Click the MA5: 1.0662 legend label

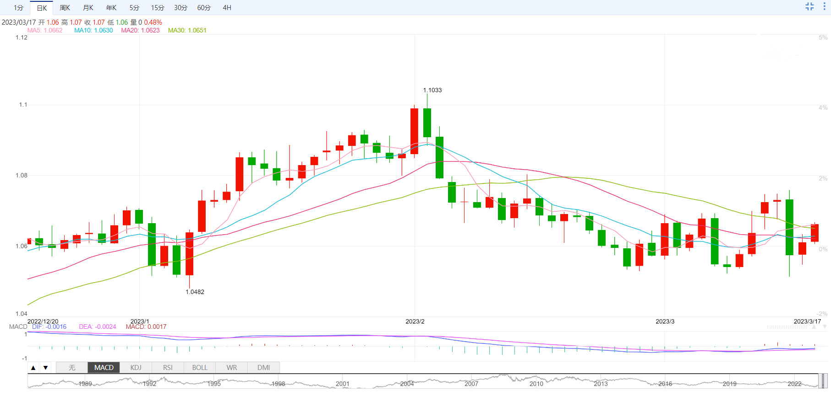click(45, 30)
